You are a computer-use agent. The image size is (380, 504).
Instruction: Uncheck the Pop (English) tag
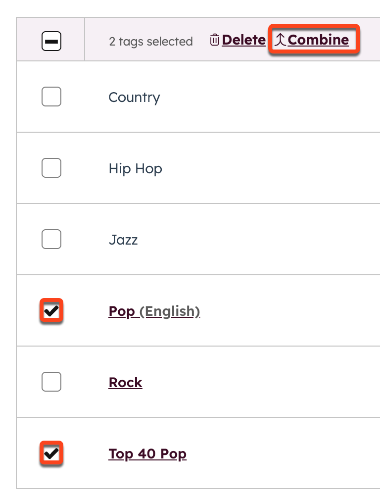pyautogui.click(x=51, y=311)
